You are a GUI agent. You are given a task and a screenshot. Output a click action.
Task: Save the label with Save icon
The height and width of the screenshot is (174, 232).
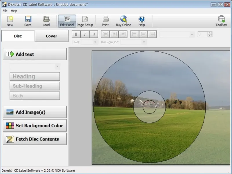pos(28,21)
